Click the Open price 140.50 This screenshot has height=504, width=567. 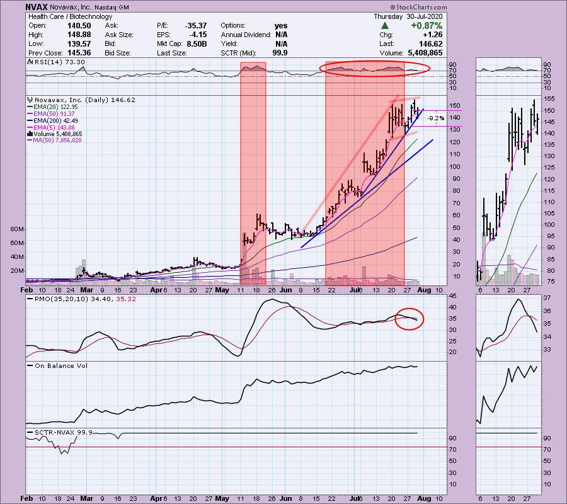[79, 26]
